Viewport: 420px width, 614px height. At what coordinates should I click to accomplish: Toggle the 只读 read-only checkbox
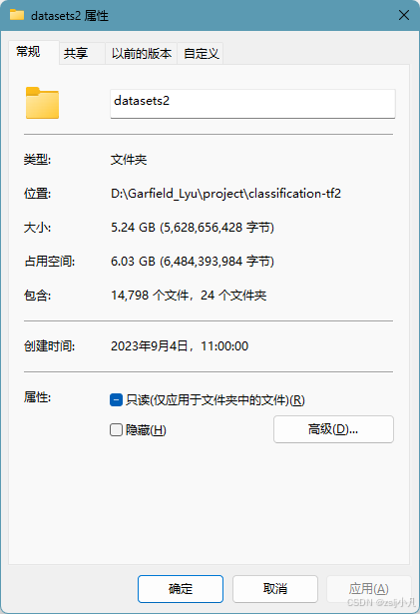117,399
